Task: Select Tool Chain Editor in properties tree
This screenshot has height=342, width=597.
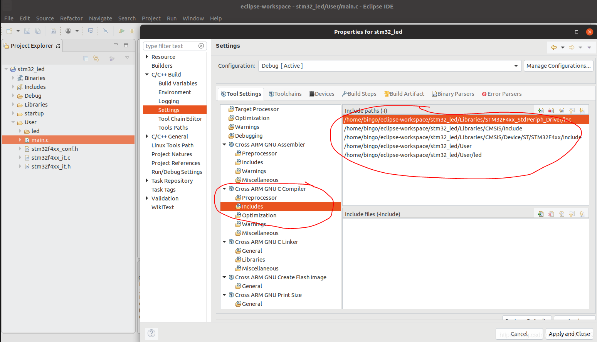Action: [x=180, y=119]
